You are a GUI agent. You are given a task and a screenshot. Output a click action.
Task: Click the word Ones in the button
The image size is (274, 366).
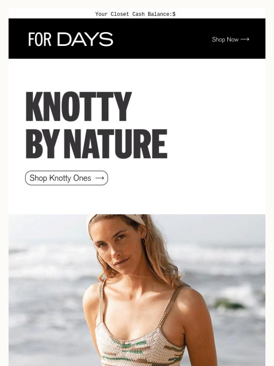(82, 178)
